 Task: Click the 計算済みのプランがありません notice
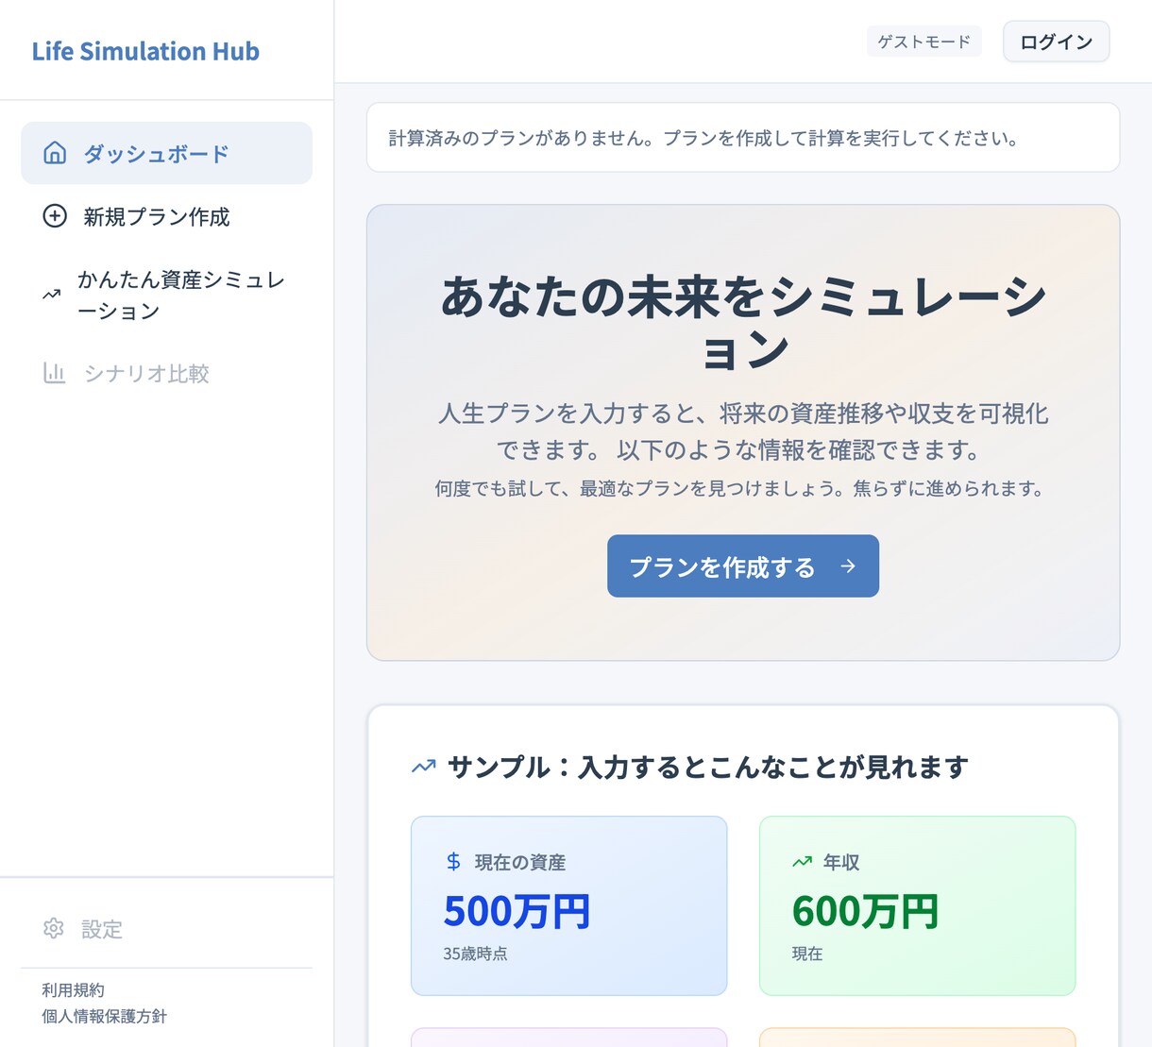point(743,138)
